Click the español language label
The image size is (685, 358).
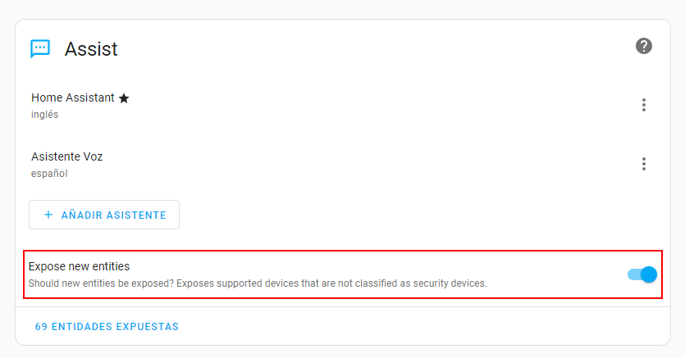click(49, 174)
